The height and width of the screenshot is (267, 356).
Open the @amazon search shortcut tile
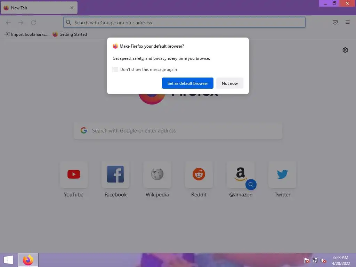pos(241,175)
